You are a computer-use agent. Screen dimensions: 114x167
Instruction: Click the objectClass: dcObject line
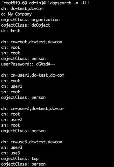tap(26, 25)
